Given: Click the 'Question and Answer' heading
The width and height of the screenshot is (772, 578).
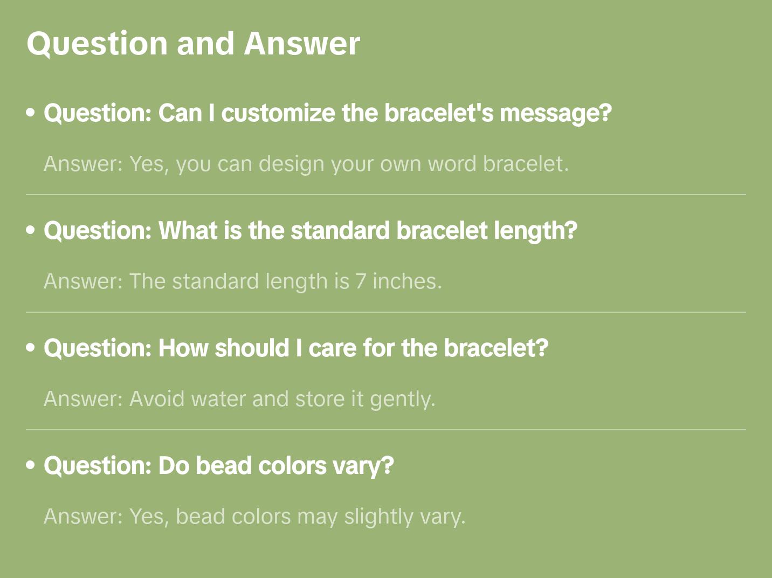Looking at the screenshot, I should pyautogui.click(x=193, y=43).
